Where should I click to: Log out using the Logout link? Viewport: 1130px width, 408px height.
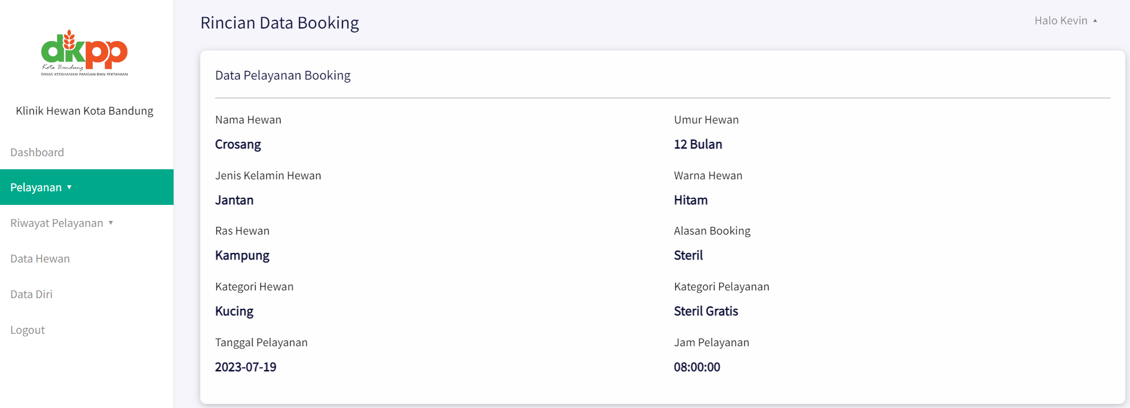tap(27, 330)
